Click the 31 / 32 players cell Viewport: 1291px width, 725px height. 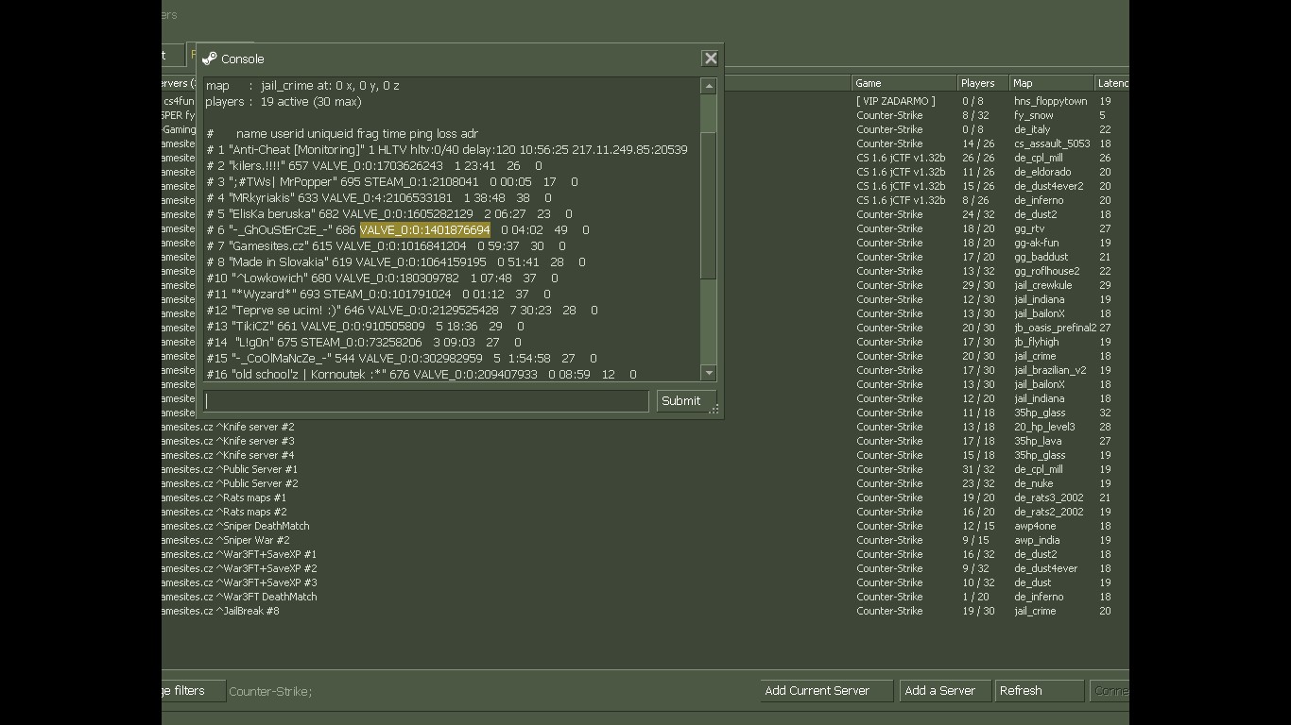[976, 469]
